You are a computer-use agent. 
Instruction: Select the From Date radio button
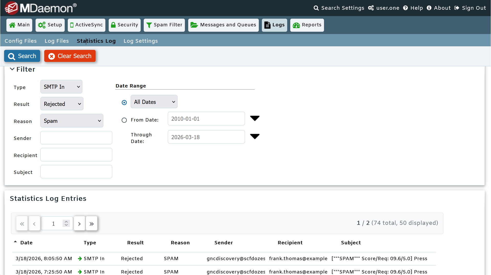pos(124,120)
